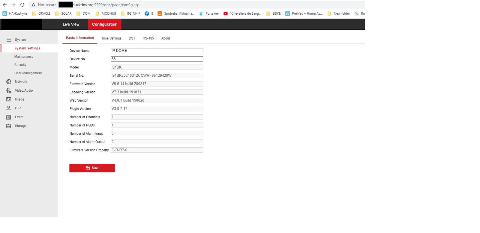This screenshot has width=480, height=233.
Task: Open PTZ settings via its joystick icon
Action: 9,108
